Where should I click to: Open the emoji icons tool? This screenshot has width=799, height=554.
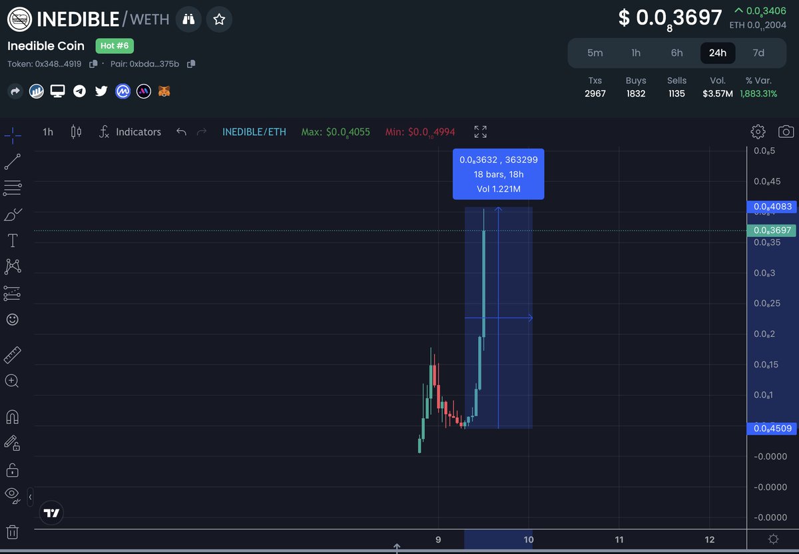pyautogui.click(x=12, y=320)
